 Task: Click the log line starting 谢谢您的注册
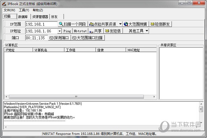tap(39, 117)
